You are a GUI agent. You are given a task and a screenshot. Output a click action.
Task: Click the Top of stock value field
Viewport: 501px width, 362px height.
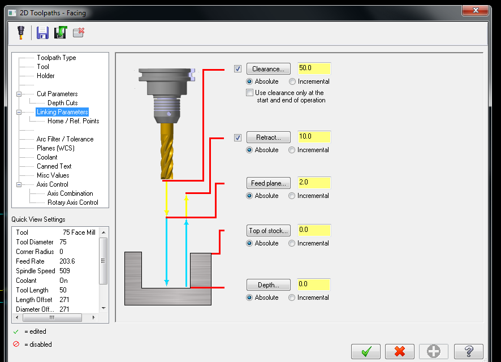[x=314, y=230]
